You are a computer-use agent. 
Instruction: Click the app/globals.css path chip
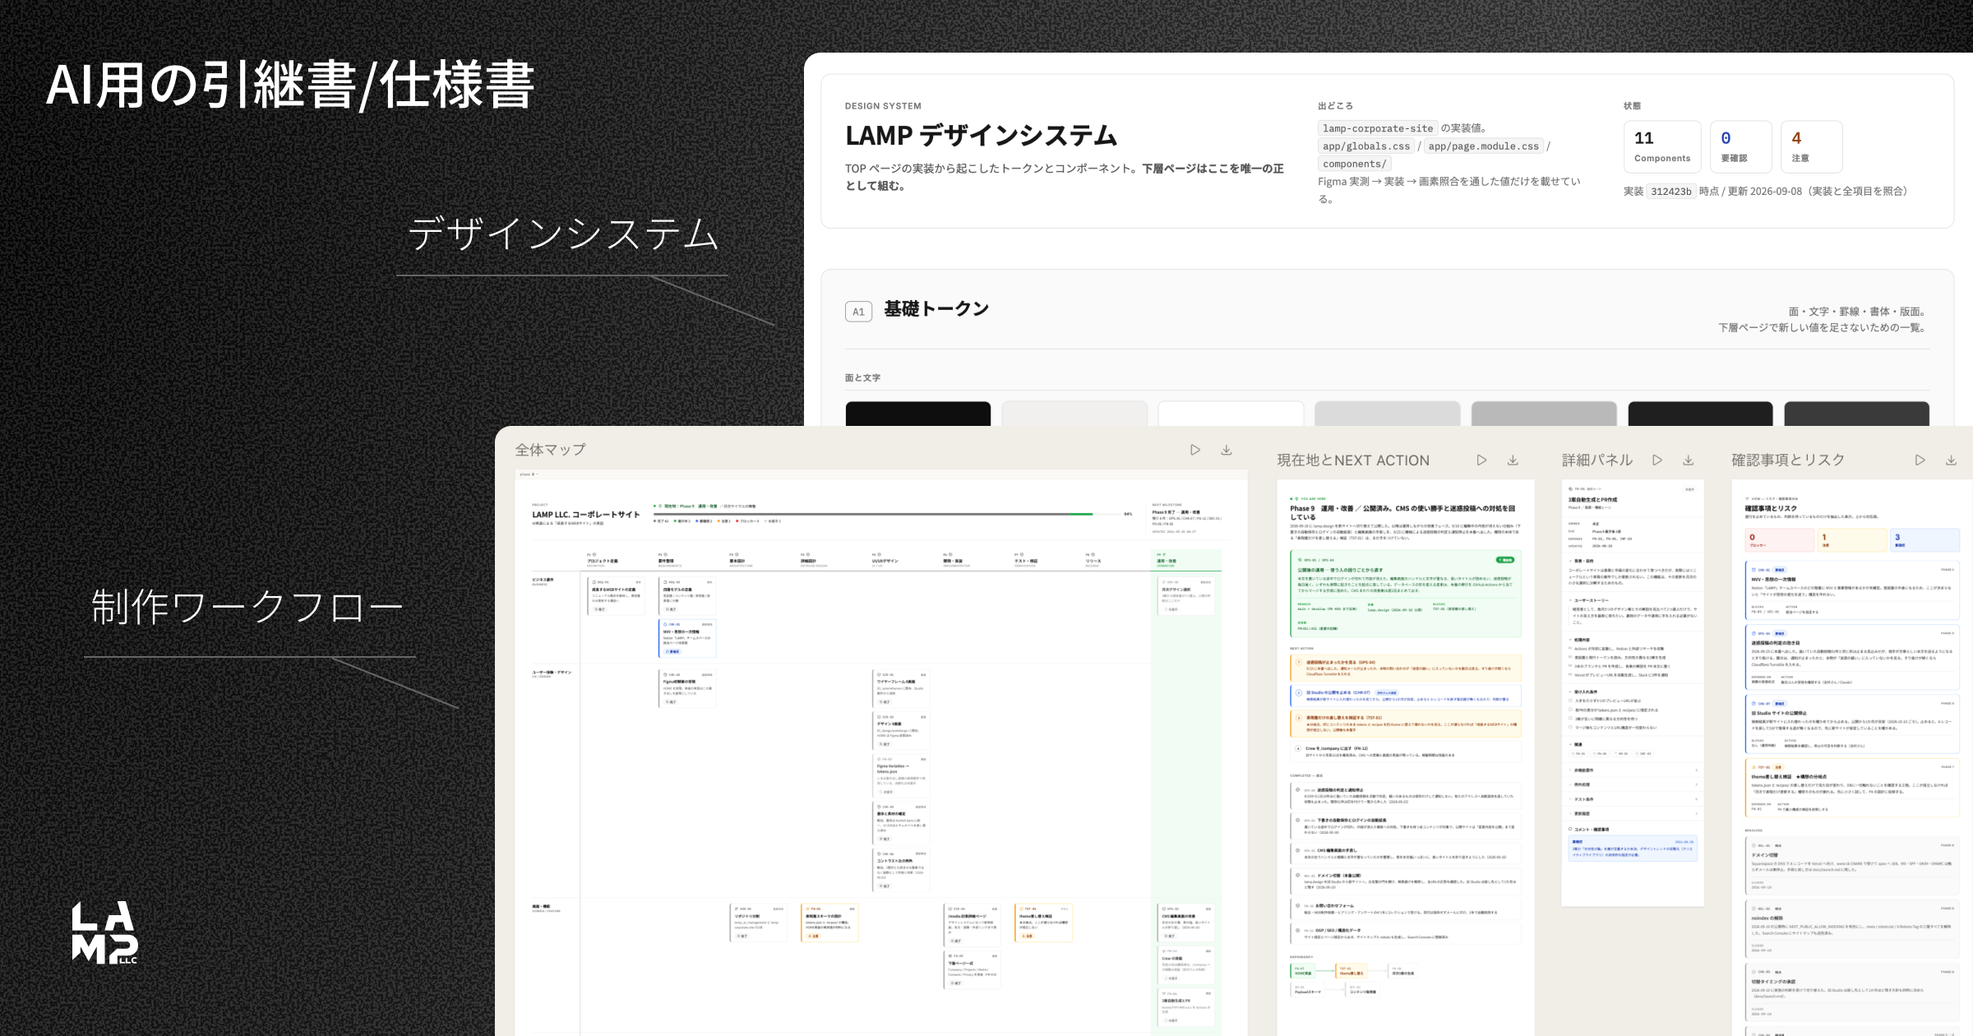pos(1366,146)
